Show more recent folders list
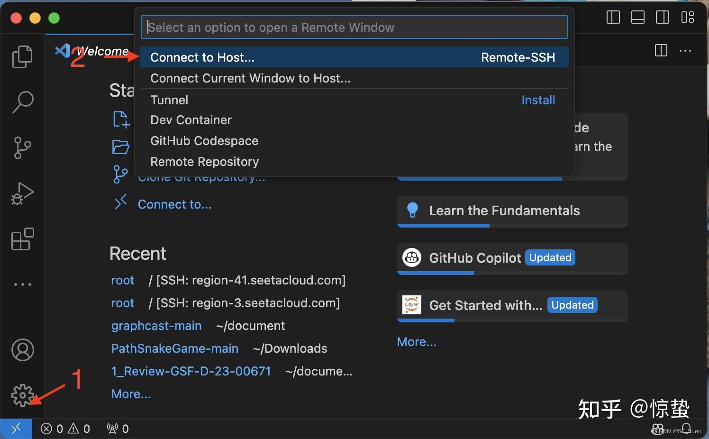The width and height of the screenshot is (709, 439). coord(131,394)
